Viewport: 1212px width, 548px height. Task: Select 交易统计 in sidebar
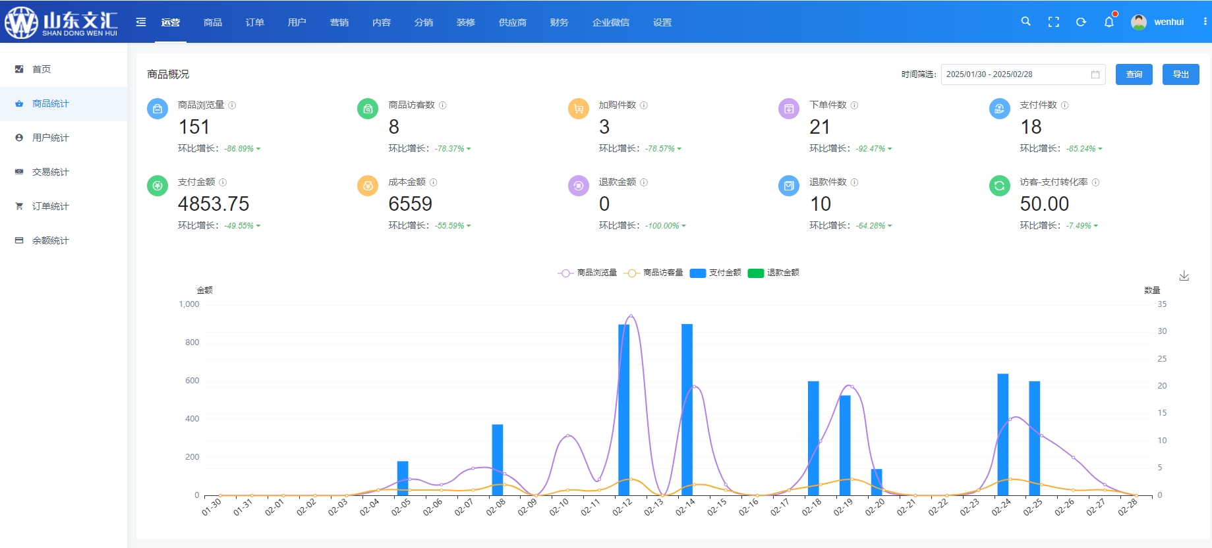tap(63, 172)
